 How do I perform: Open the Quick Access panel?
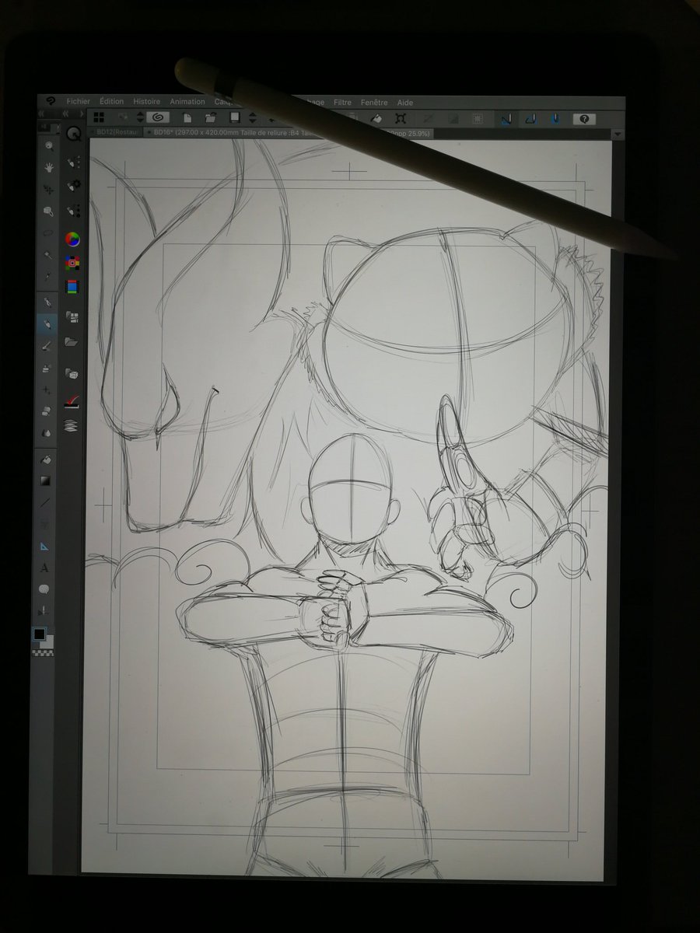74,135
